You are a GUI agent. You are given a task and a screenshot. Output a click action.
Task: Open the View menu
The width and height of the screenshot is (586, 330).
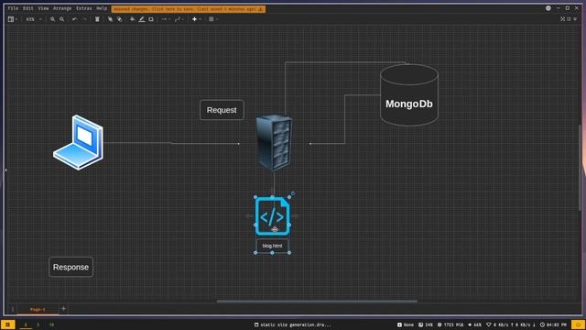(x=43, y=8)
